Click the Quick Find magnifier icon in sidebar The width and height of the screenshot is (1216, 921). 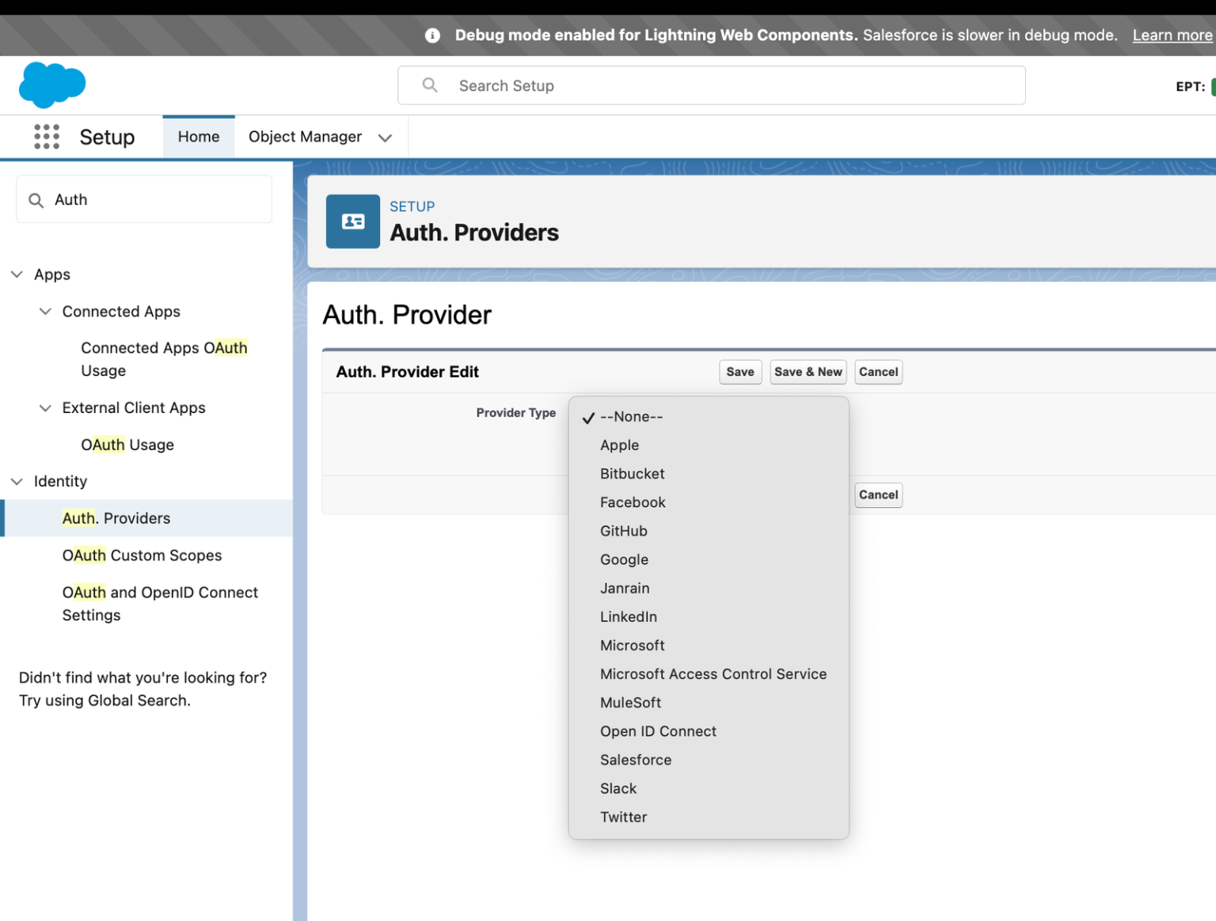click(x=36, y=199)
